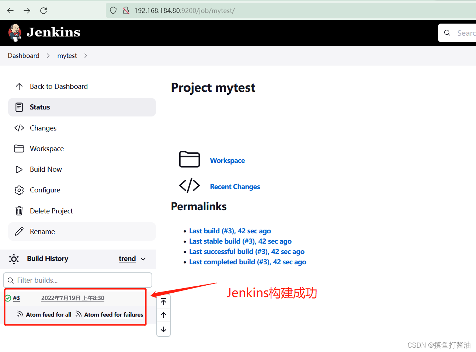Expand the chevron after mytest breadcrumb
Image resolution: width=476 pixels, height=352 pixels.
pos(86,56)
